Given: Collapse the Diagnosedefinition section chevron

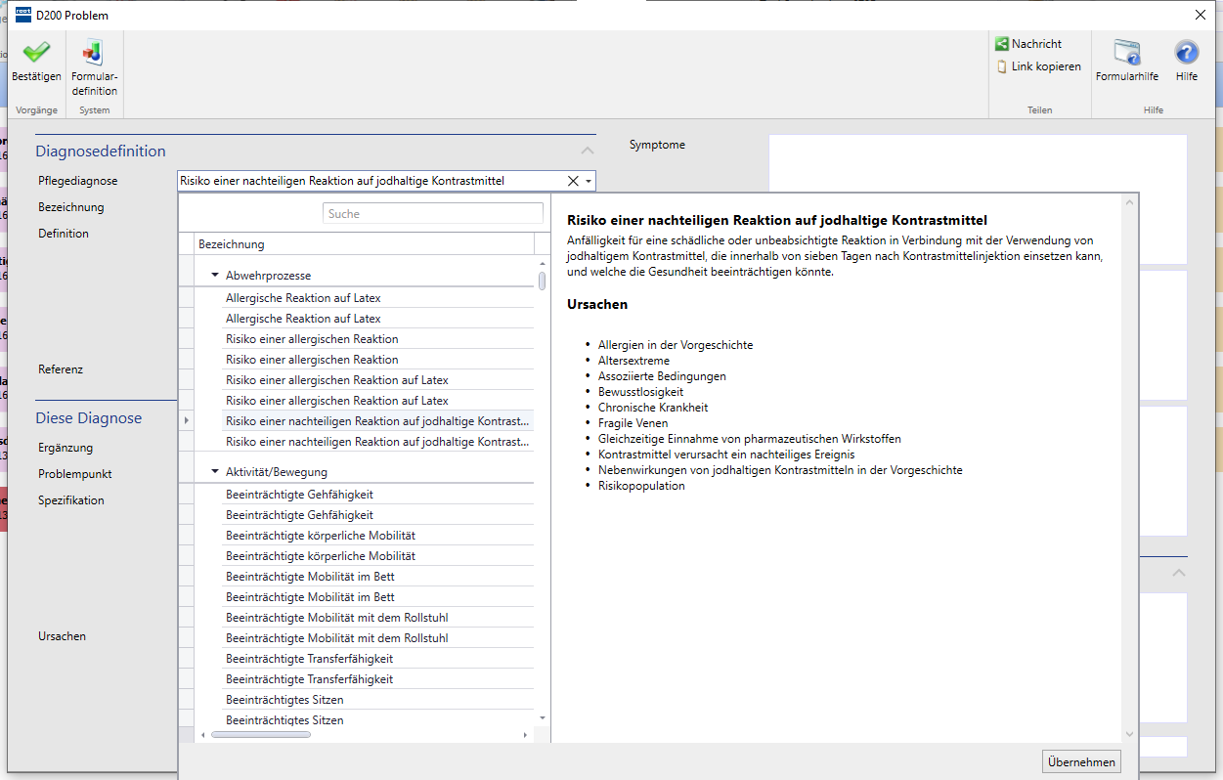Looking at the screenshot, I should point(587,152).
